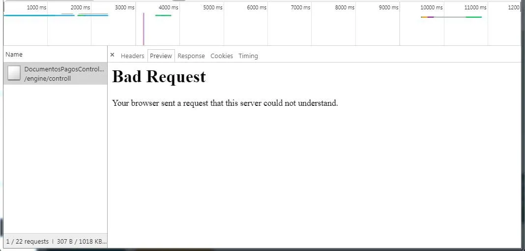Click the Name column header

(14, 55)
